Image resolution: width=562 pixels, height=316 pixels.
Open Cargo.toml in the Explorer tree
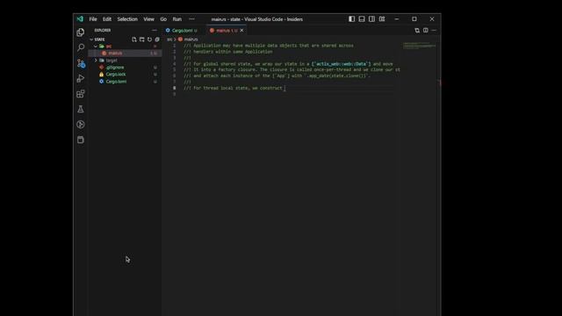125,82
